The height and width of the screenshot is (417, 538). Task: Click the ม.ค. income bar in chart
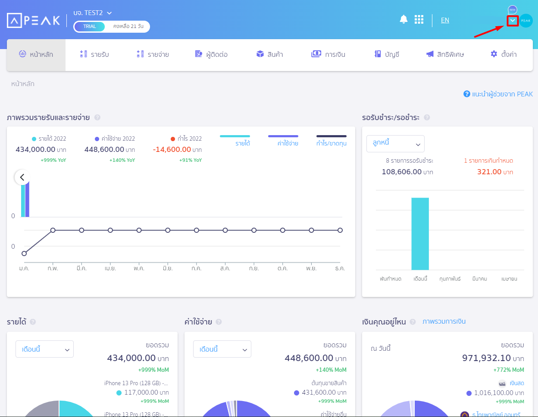[23, 201]
